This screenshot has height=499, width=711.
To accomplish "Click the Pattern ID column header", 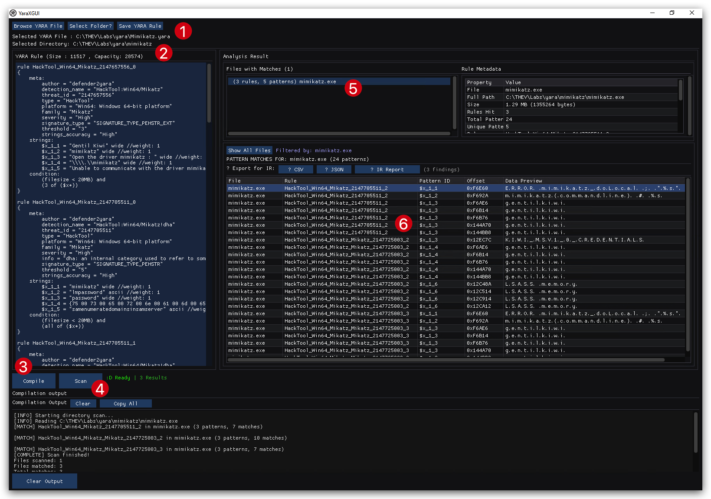I will coord(441,181).
